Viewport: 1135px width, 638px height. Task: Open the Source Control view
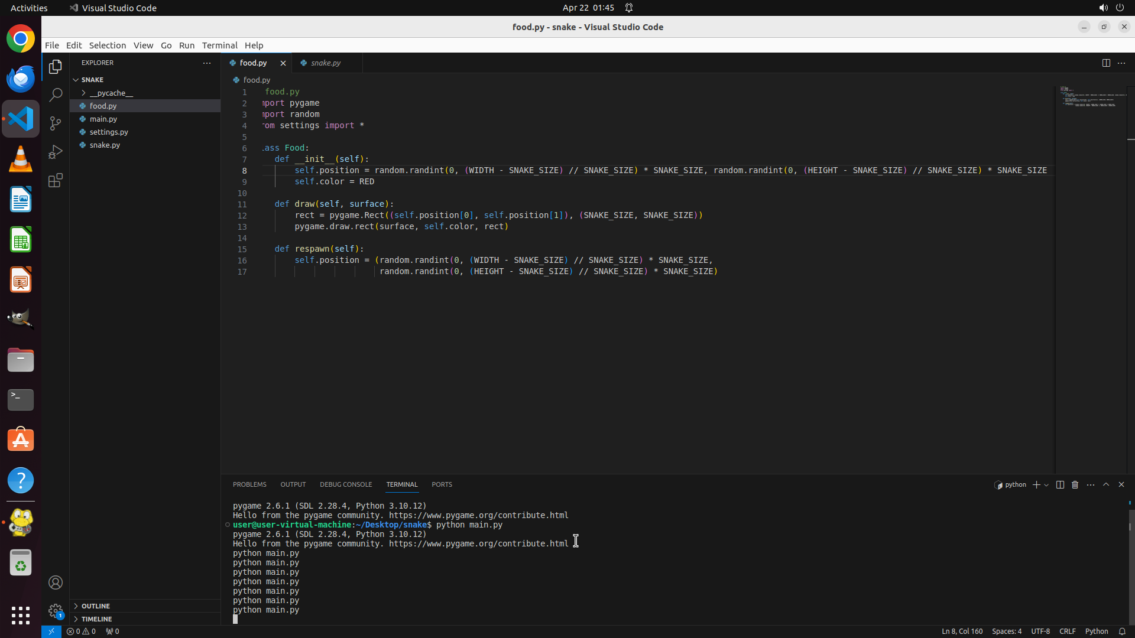coord(56,123)
